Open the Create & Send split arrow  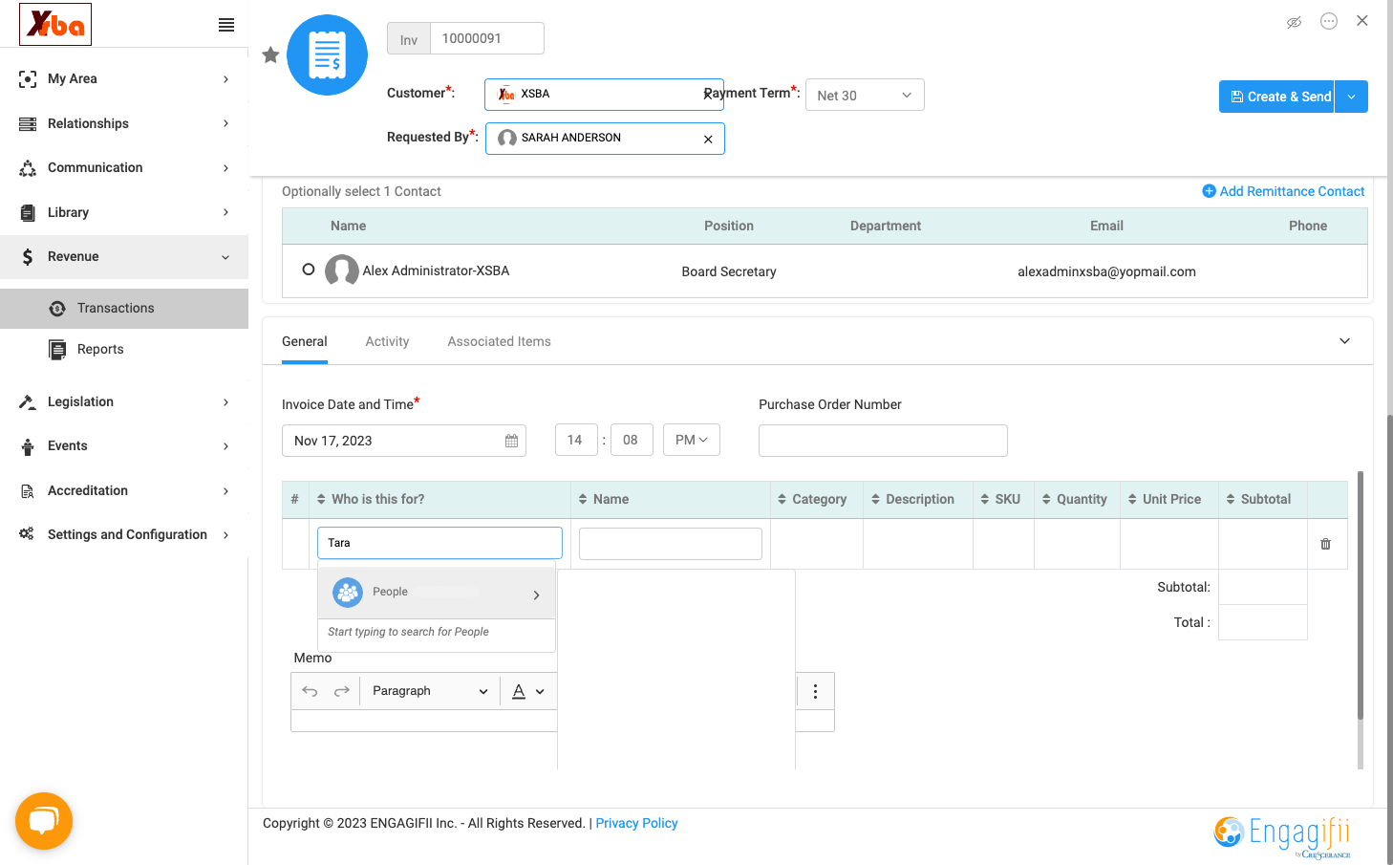pos(1351,97)
